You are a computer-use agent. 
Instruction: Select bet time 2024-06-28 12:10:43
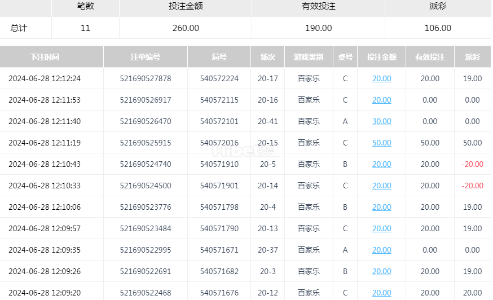click(45, 164)
